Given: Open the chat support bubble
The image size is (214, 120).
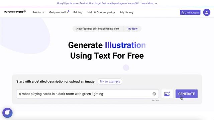Looking at the screenshot, I should [7, 113].
